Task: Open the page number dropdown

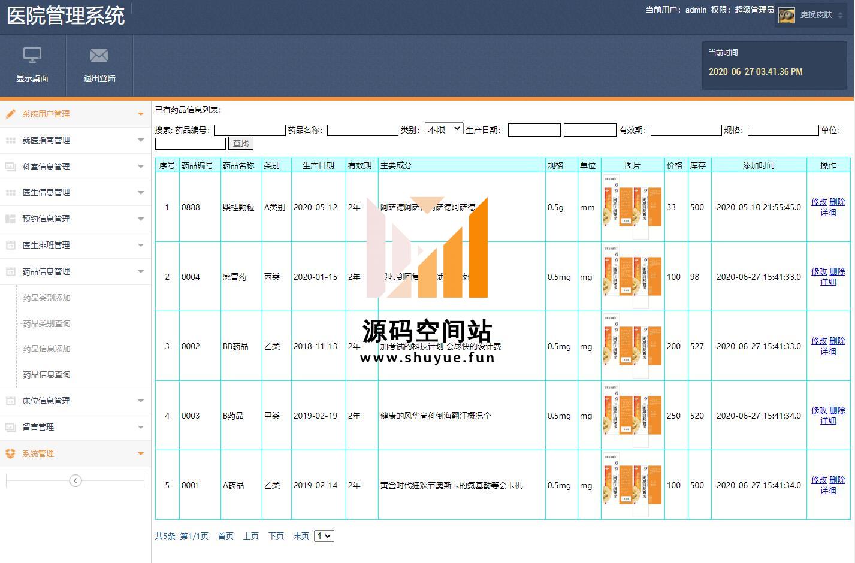Action: click(x=324, y=536)
